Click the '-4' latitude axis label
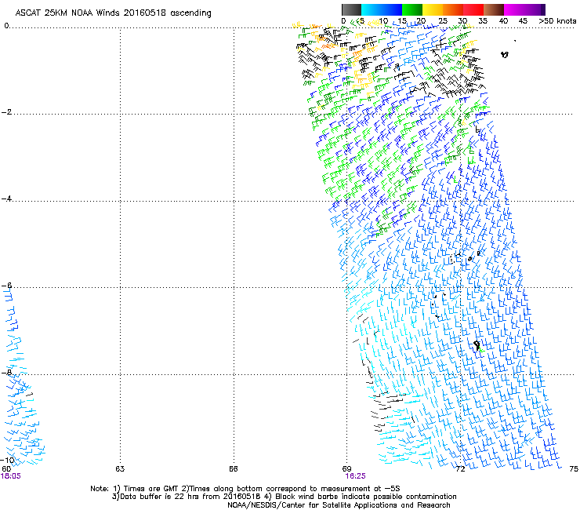 click(x=6, y=199)
